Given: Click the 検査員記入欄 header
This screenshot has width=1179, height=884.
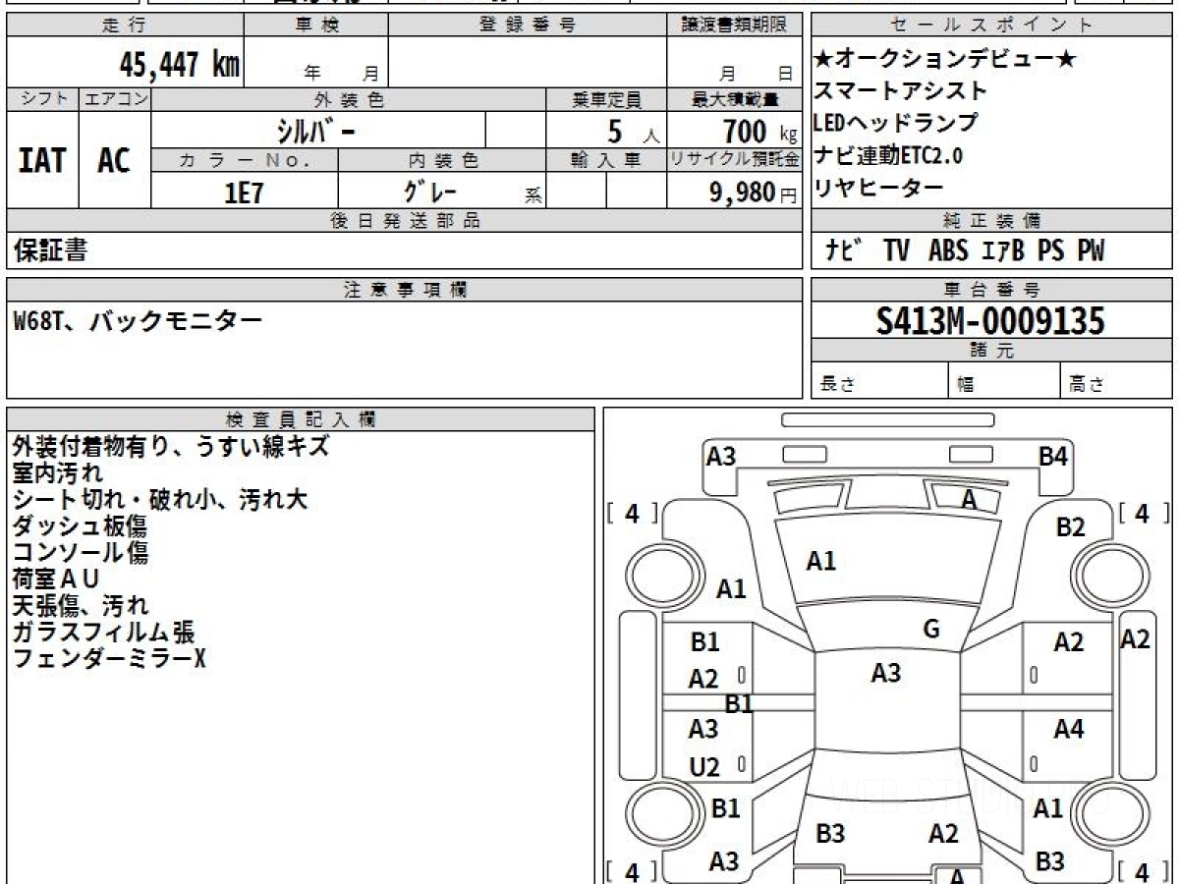Looking at the screenshot, I should [x=301, y=418].
